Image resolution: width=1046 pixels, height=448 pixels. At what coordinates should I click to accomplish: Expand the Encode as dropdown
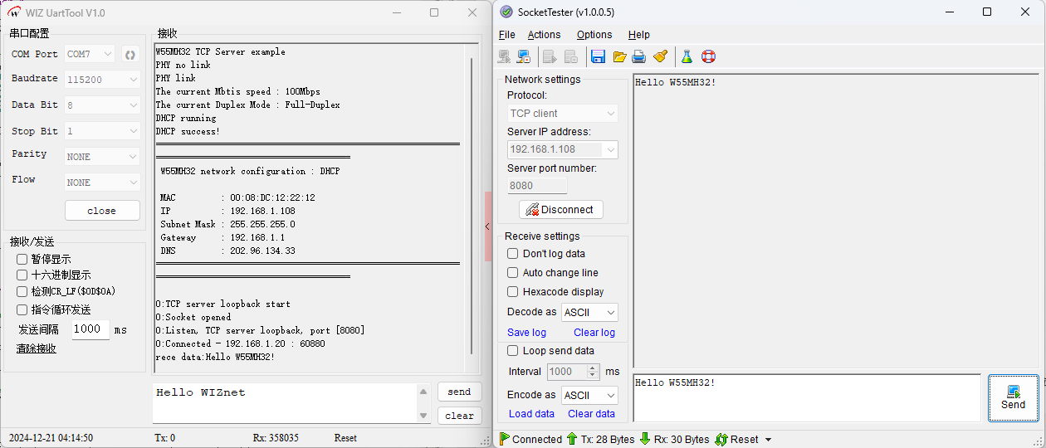(x=589, y=396)
